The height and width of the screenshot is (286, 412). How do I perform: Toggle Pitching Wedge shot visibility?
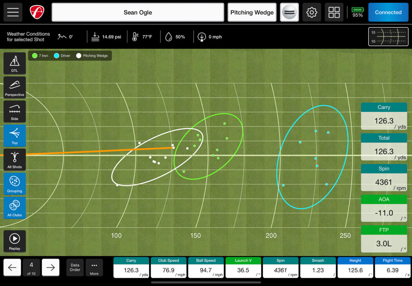point(91,56)
